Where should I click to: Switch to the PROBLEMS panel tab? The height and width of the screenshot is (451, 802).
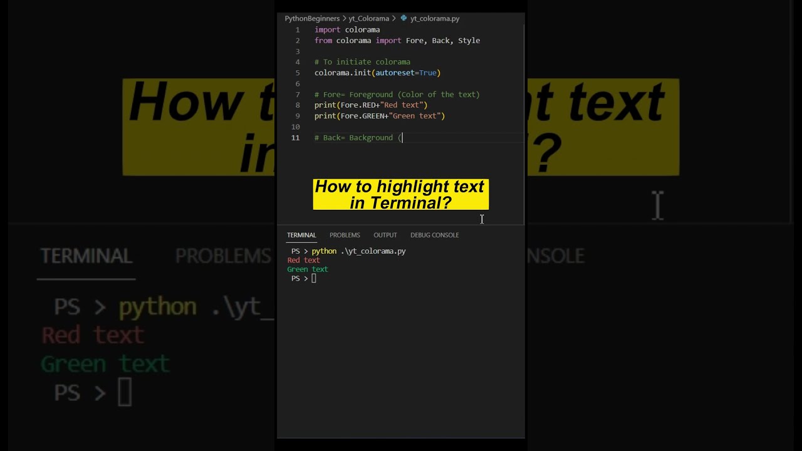pos(345,235)
